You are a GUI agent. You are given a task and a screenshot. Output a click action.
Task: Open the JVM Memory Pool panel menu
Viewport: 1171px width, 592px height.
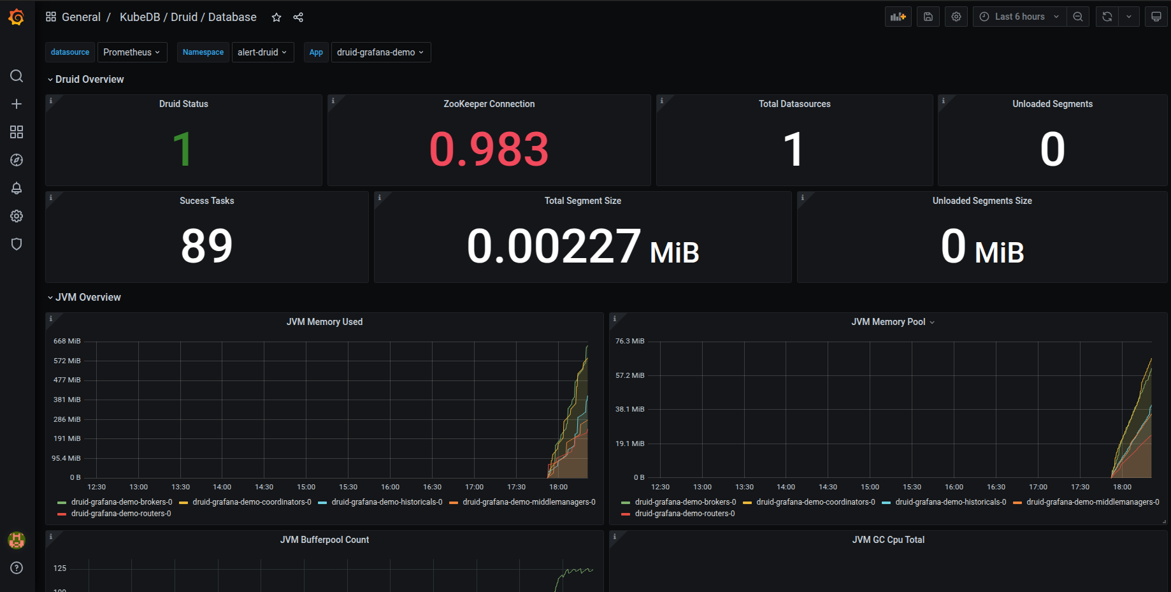tap(893, 322)
